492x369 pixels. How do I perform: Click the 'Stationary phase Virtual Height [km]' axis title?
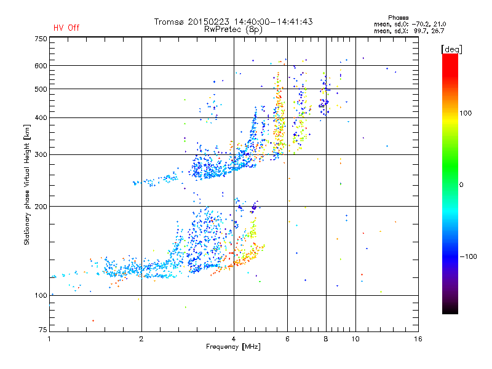click(27, 184)
